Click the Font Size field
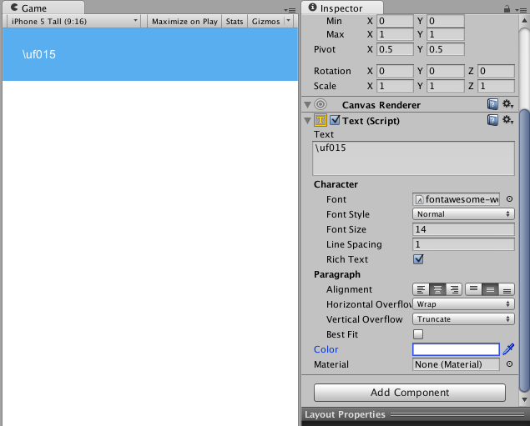 tap(463, 229)
